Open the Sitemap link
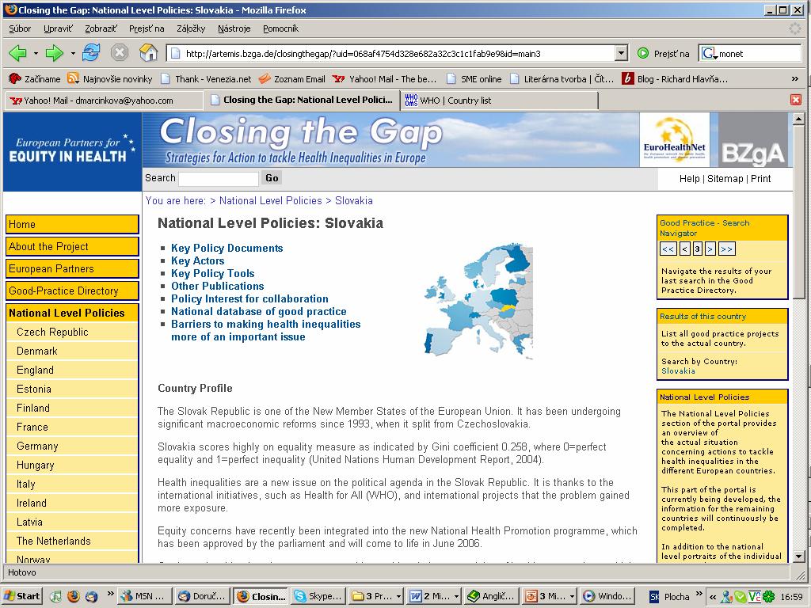The image size is (811, 608). pos(725,179)
